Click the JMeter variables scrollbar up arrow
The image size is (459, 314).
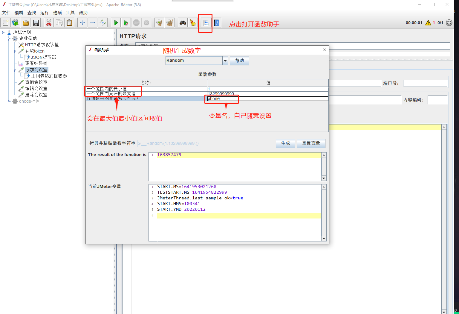pos(324,187)
